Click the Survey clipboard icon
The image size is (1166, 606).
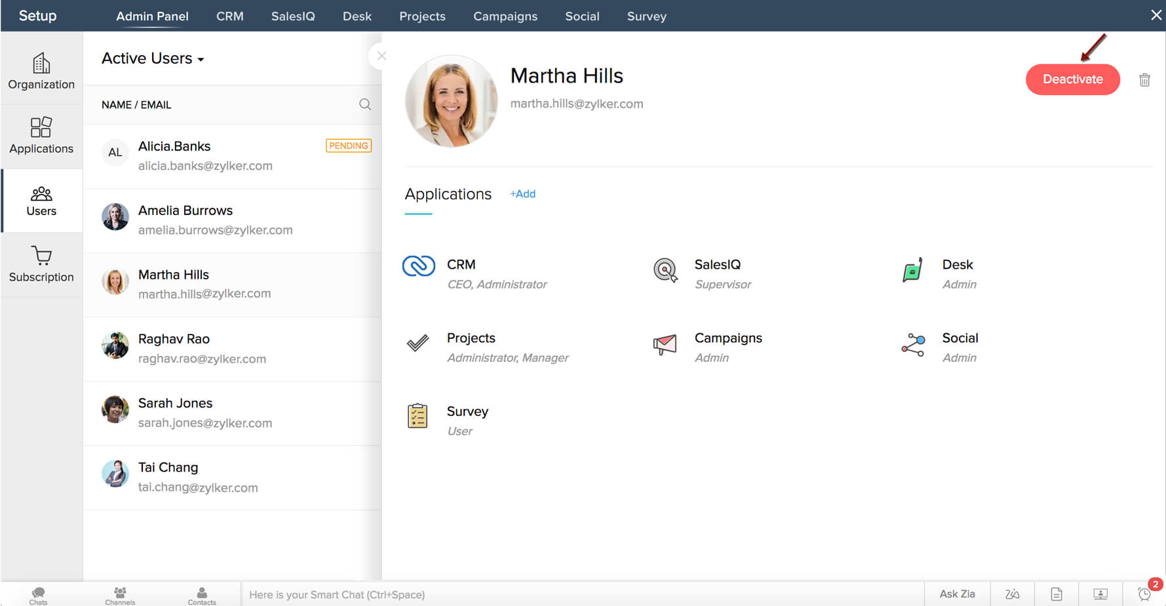(418, 416)
